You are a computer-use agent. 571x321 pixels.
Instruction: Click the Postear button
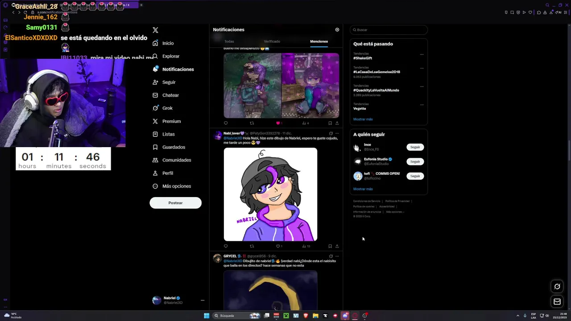(175, 203)
